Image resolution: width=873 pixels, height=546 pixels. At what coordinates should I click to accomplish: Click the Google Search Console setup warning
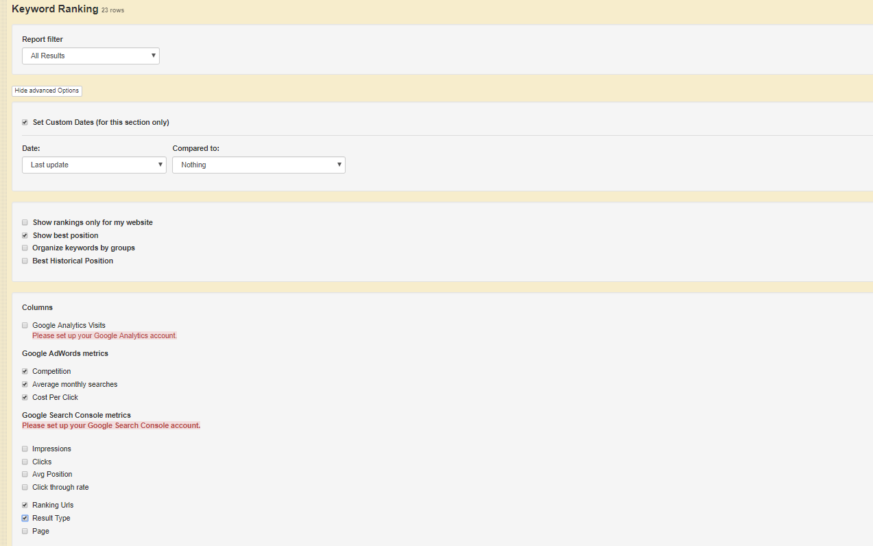[x=111, y=425]
